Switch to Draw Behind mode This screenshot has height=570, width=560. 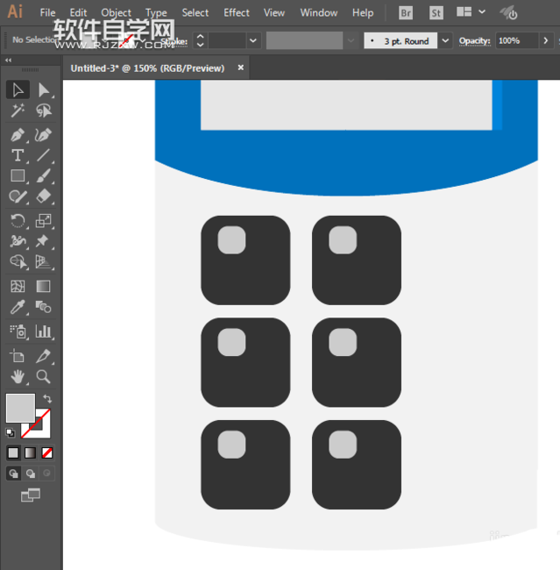click(30, 474)
